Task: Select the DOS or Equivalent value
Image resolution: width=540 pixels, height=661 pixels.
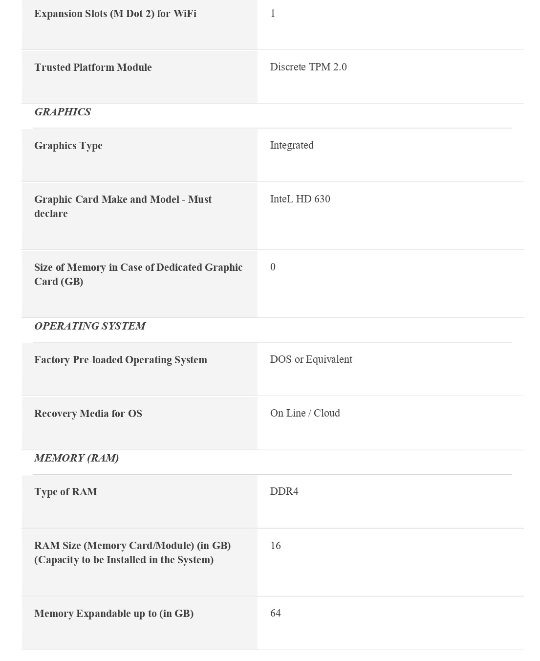Action: tap(311, 359)
